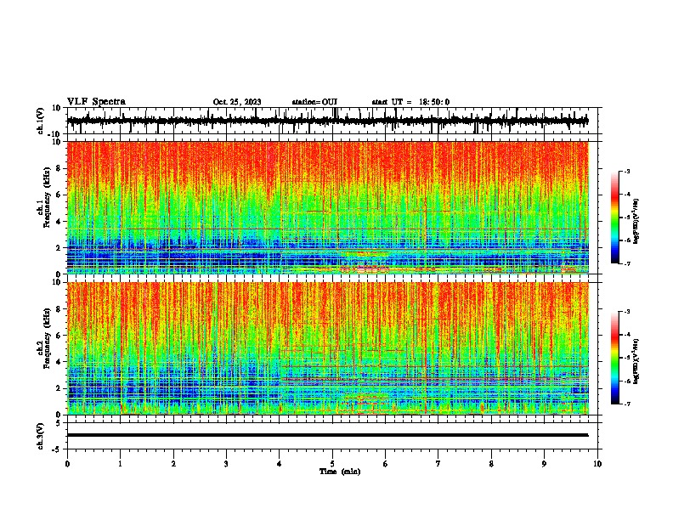Image resolution: width=673 pixels, height=520 pixels.
Task: Click the "4" kHz tick on ch.1 spectrogram
Action: [x=59, y=222]
